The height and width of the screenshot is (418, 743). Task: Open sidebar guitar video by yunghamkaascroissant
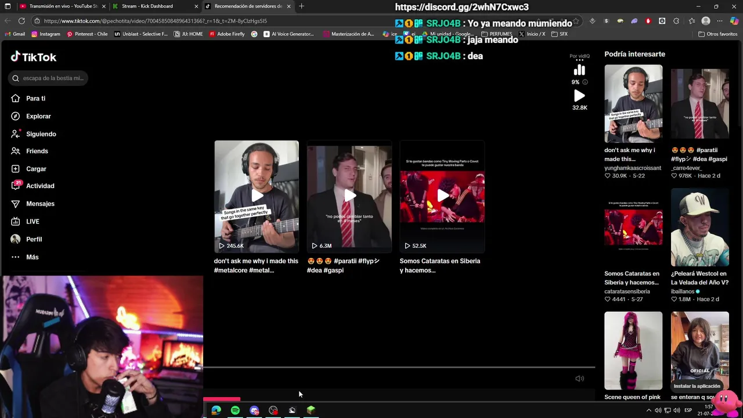(633, 103)
